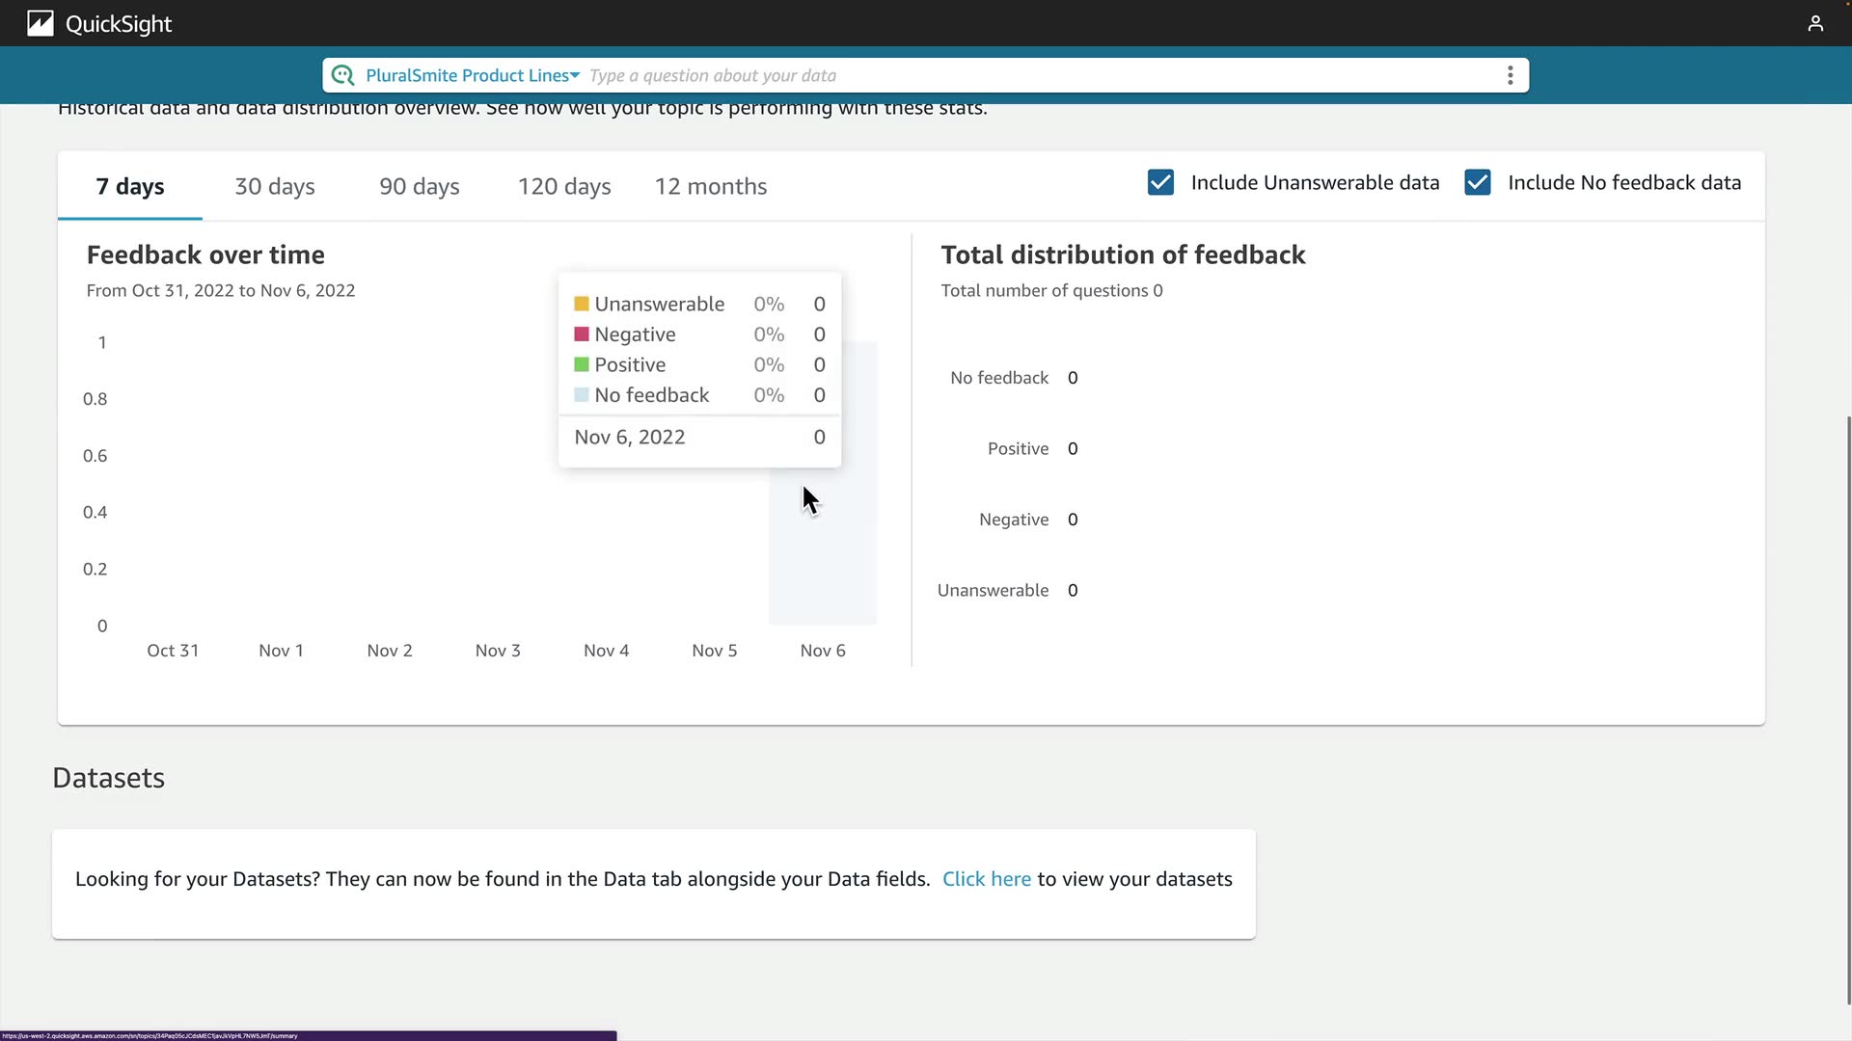Expand the PluralSmite Product Lines topic dropdown
The height and width of the screenshot is (1041, 1852).
[473, 75]
